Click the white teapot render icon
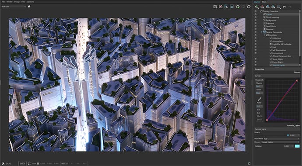The height and width of the screenshot is (166, 302). pyautogui.click(x=249, y=7)
